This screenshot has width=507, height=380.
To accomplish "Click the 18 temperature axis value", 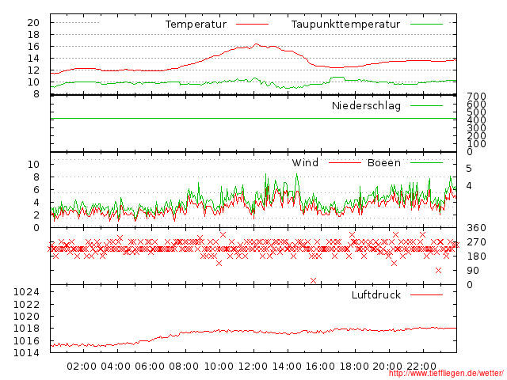I will click(x=33, y=35).
